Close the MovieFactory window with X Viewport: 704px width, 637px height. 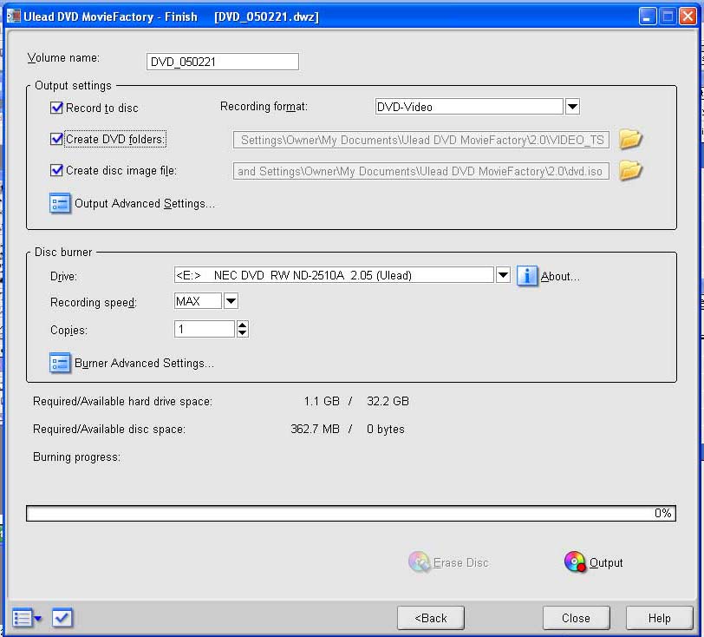[x=688, y=16]
